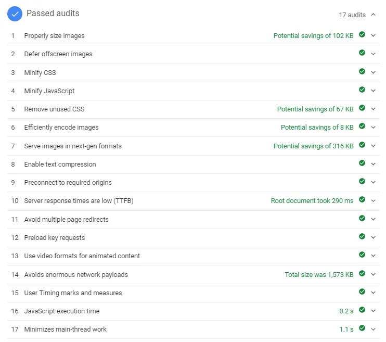Expand the Defer offscreen images audit chevron
Image resolution: width=386 pixels, height=342 pixels.
(x=373, y=54)
